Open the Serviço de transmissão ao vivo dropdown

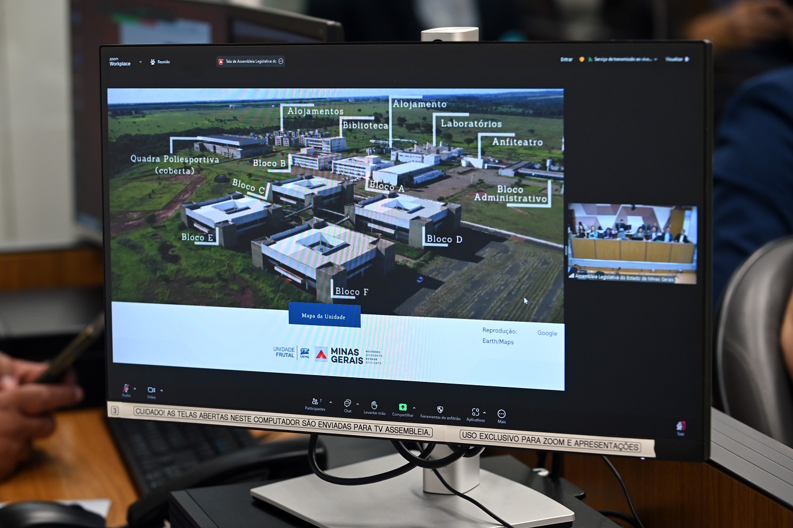(625, 59)
